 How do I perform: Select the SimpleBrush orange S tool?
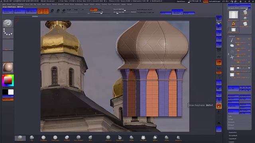[233, 24]
